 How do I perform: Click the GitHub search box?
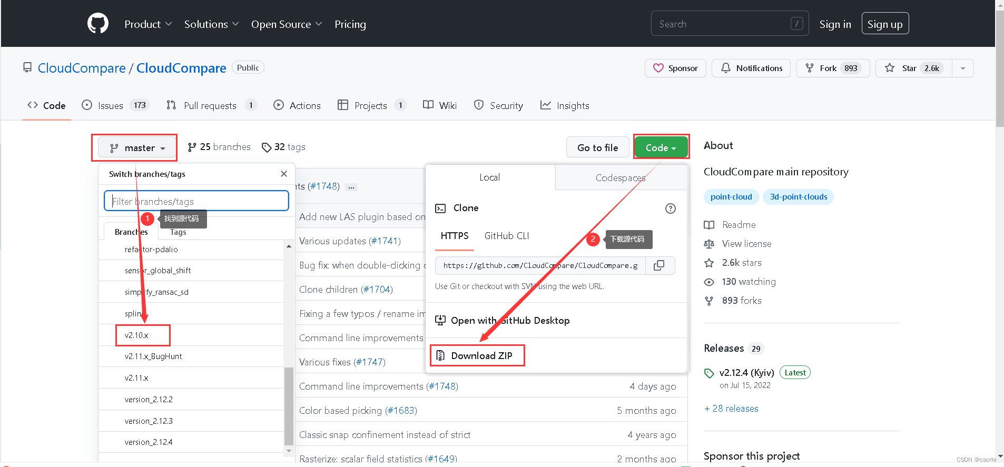(730, 24)
